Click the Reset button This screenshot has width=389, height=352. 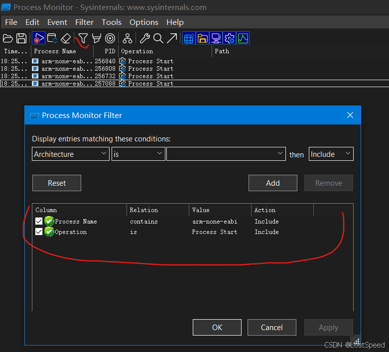coord(57,183)
